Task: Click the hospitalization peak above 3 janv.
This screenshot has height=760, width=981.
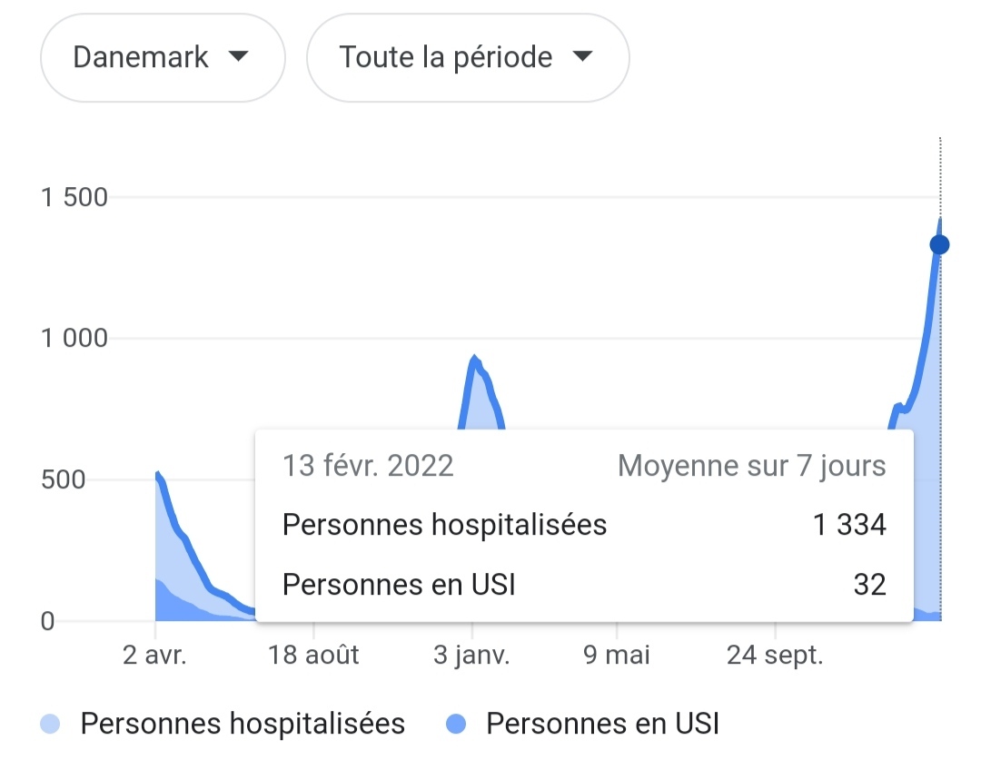Action: (x=473, y=360)
